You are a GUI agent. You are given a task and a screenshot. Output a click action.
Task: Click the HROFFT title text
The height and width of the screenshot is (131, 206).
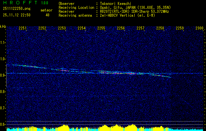20,3
